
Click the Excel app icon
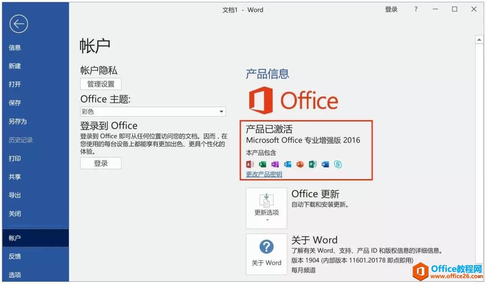click(x=262, y=164)
